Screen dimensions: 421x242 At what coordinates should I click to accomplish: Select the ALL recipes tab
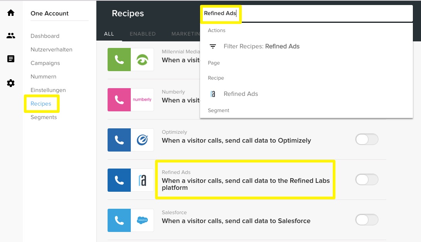coord(109,34)
